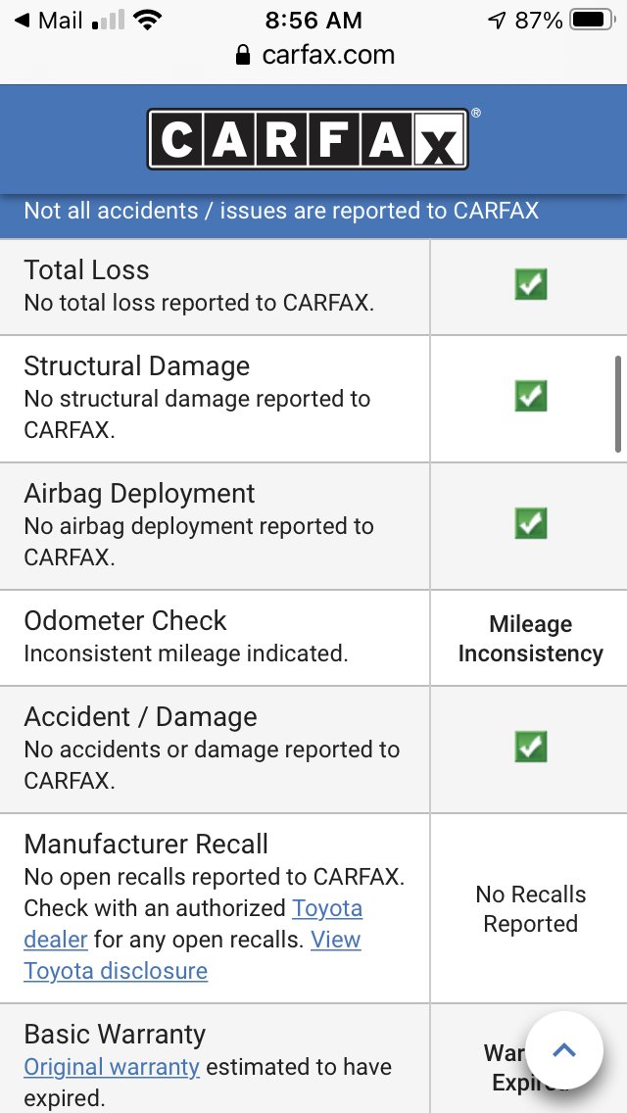Click the Accident / Damage green checkmark
The image size is (627, 1113).
(530, 747)
